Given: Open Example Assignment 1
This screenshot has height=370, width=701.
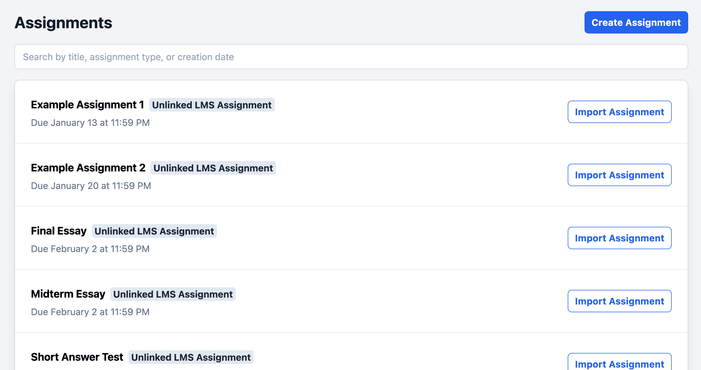Looking at the screenshot, I should 88,104.
